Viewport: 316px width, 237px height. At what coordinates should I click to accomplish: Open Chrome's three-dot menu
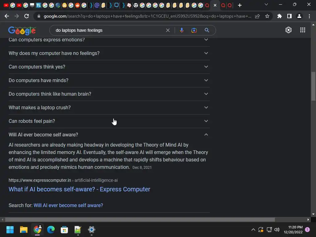(309, 16)
